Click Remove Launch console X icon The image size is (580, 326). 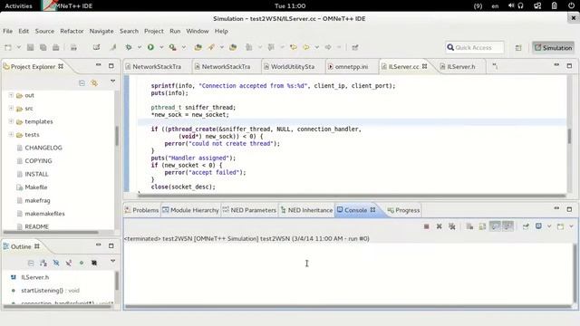[x=439, y=226]
